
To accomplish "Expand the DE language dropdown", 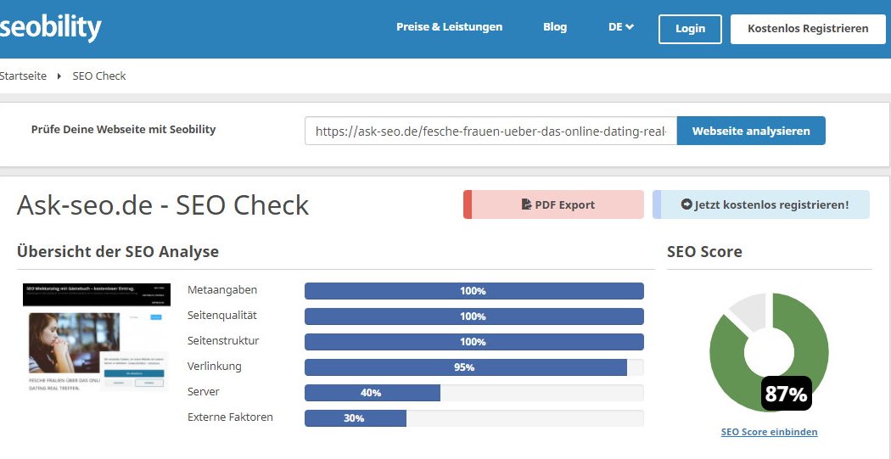I will pyautogui.click(x=621, y=26).
